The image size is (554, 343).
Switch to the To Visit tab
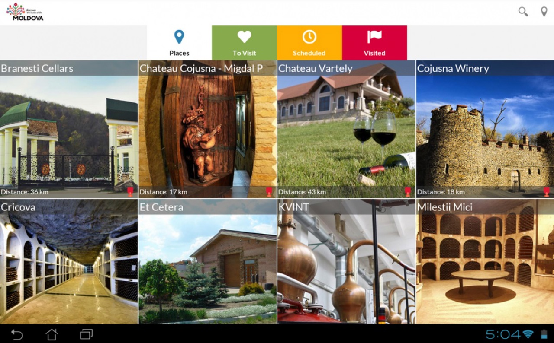[245, 43]
